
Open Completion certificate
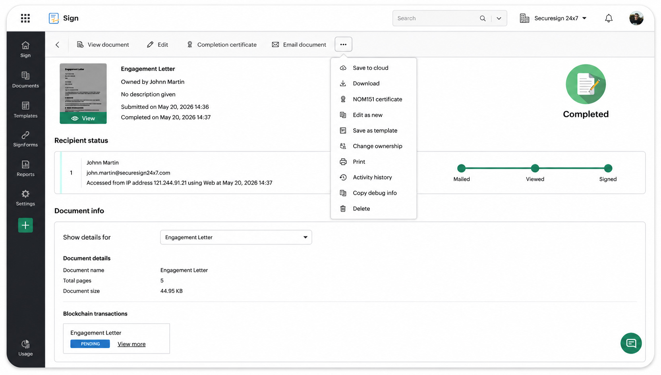tap(222, 45)
